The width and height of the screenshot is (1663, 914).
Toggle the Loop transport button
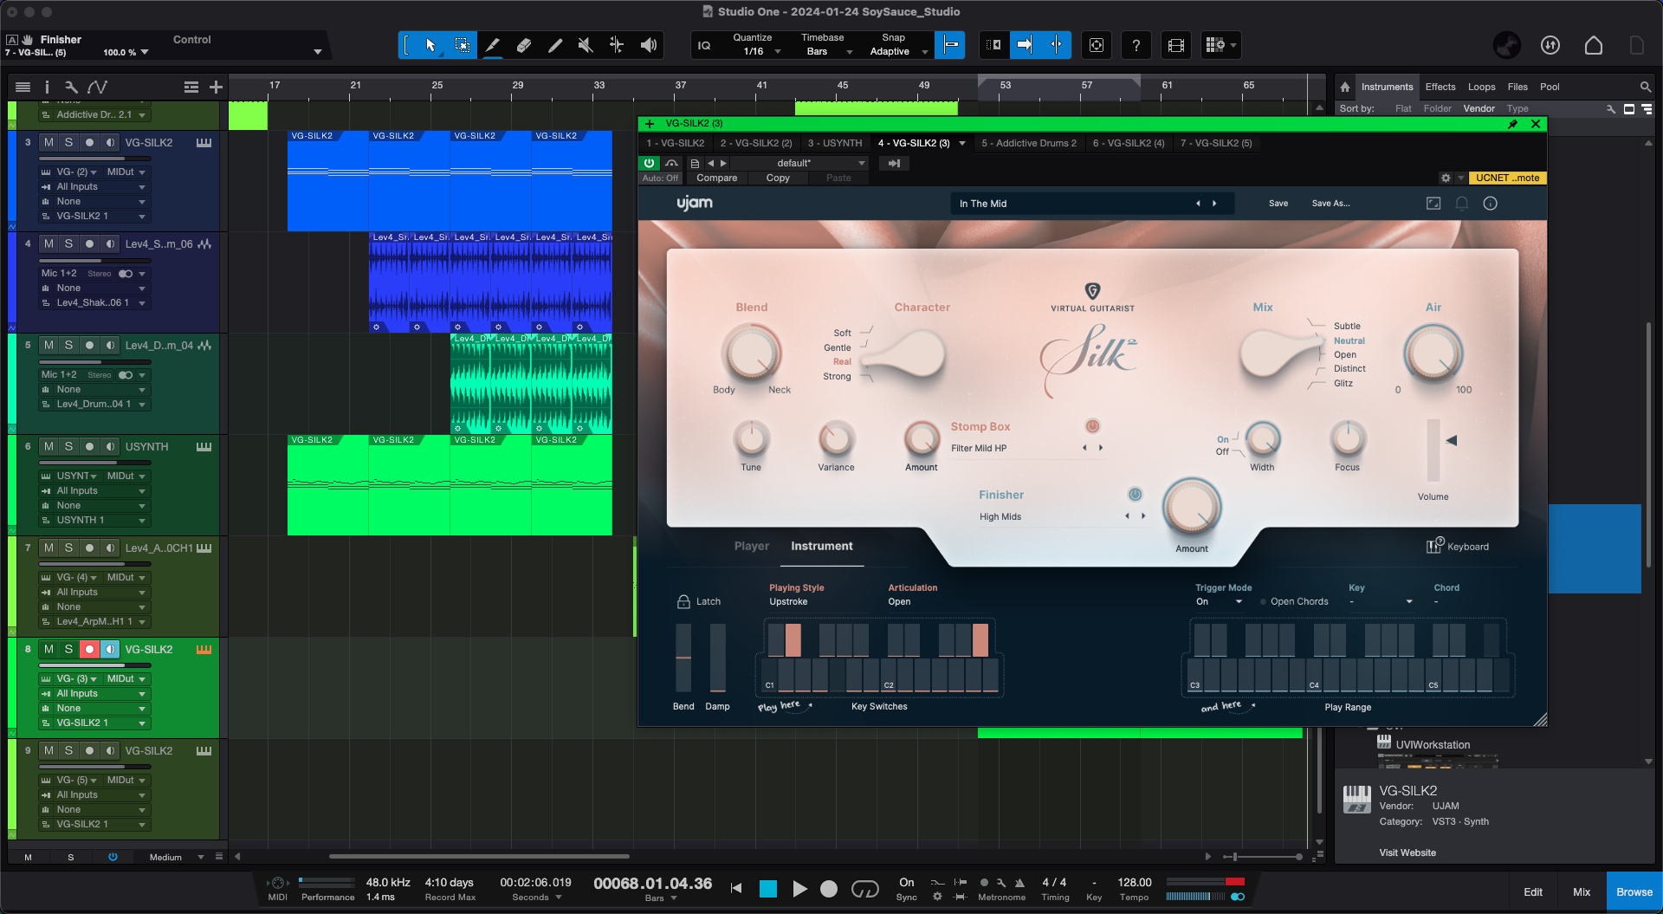point(865,889)
